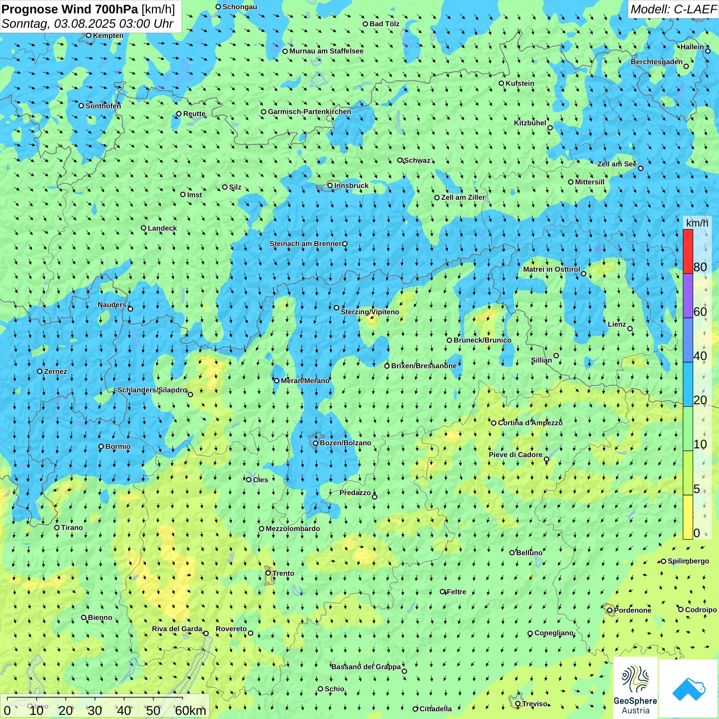The width and height of the screenshot is (719, 719).
Task: Click the Landeck city label
Action: tap(162, 228)
